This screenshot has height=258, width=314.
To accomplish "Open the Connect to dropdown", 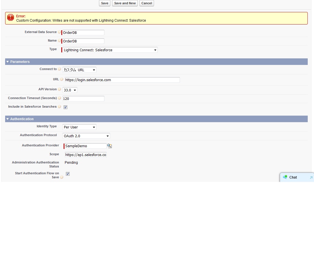I will click(79, 70).
